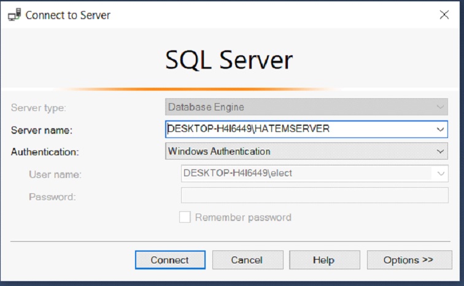Click the SQL Server banner heading
Screen dimensions: 464x286
pos(229,60)
